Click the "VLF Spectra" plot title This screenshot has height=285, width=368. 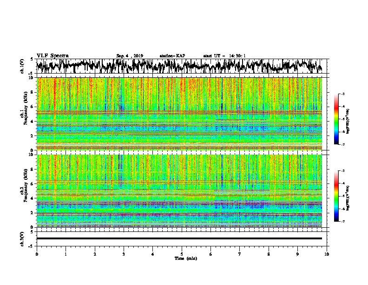(53, 55)
